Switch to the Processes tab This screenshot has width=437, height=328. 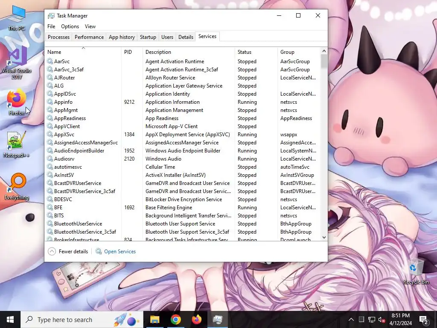[x=58, y=37]
